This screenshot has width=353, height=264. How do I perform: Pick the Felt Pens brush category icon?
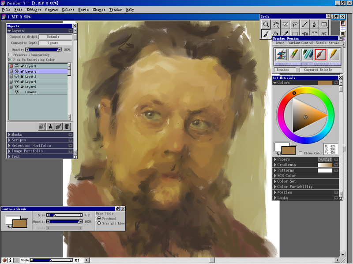click(x=307, y=55)
